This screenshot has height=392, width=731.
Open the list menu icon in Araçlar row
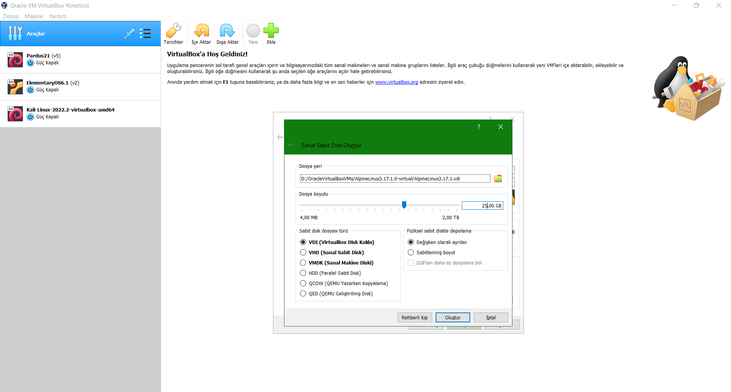pos(145,33)
